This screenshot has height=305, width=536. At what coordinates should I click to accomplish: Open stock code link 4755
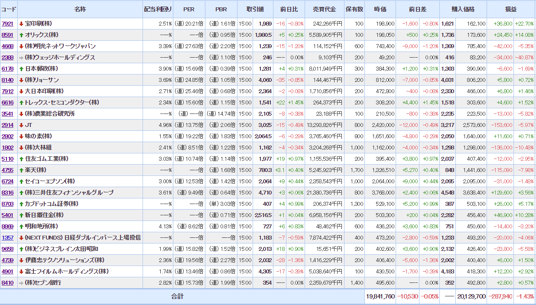pos(7,170)
